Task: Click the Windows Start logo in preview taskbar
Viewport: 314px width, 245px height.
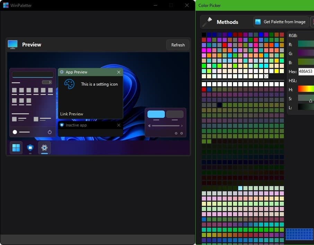Action: pyautogui.click(x=16, y=148)
